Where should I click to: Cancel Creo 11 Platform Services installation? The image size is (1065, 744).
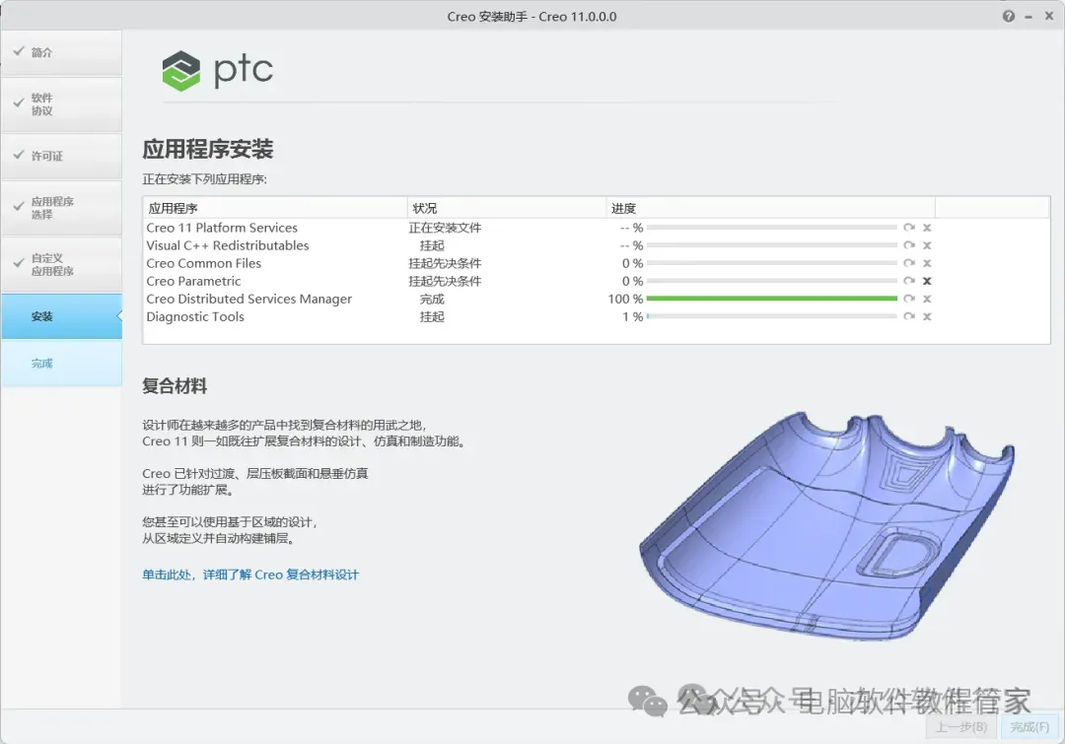pos(927,228)
